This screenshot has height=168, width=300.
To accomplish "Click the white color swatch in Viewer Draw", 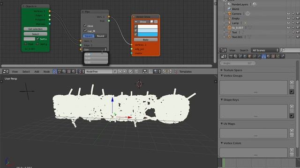I will (x=148, y=27).
